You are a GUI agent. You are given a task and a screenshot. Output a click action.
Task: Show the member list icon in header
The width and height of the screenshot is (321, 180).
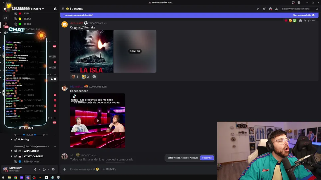[x=277, y=9]
